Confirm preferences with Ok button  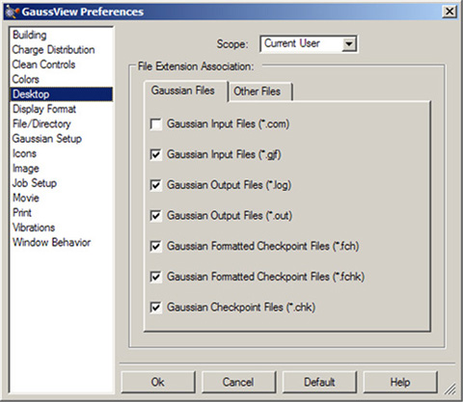[x=158, y=382]
